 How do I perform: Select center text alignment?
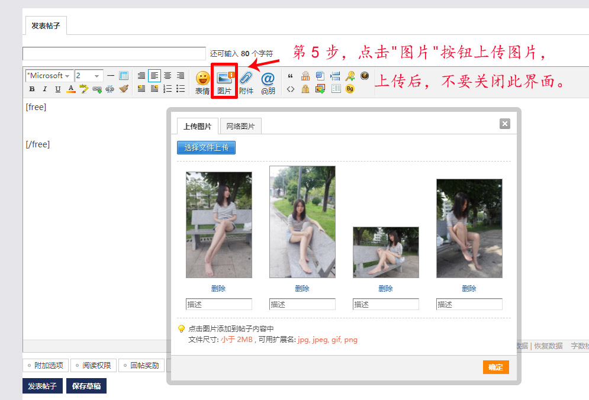click(168, 76)
